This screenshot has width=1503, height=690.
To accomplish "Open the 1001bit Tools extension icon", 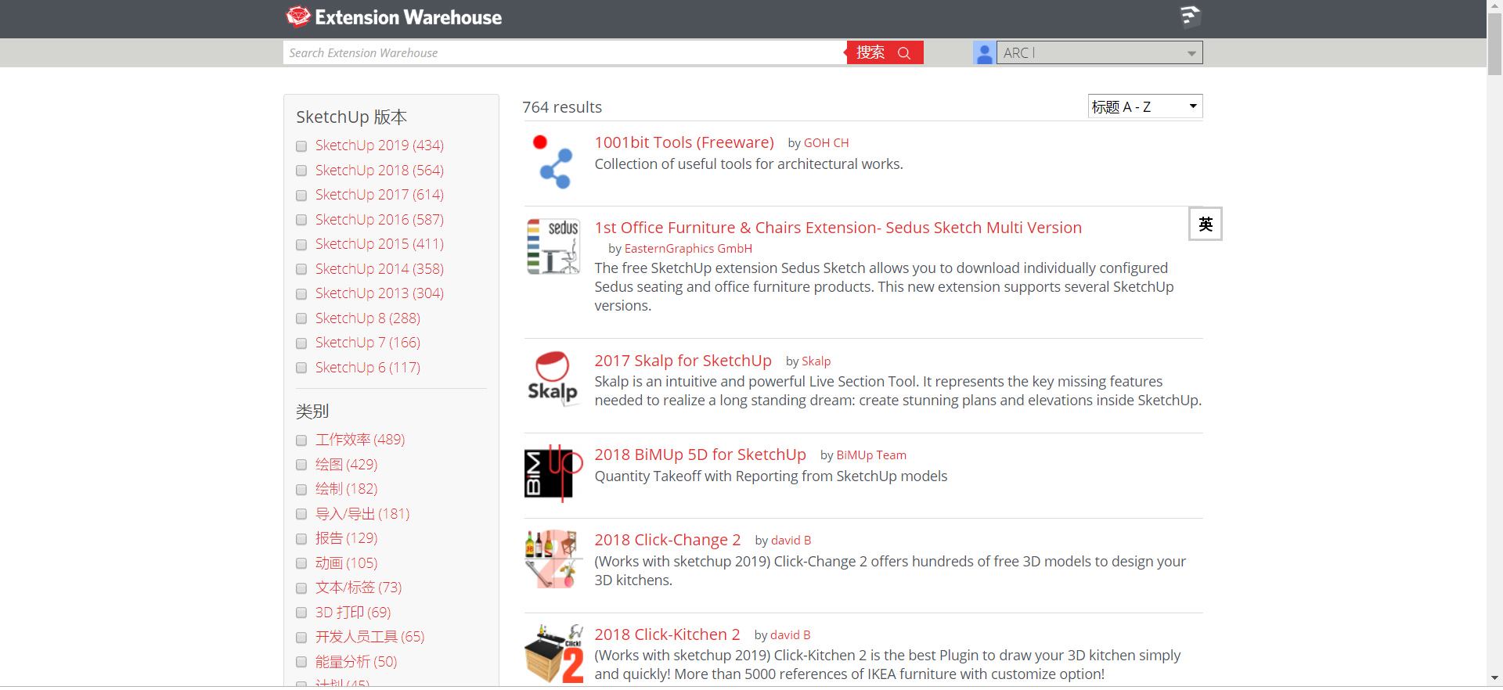I will pyautogui.click(x=553, y=162).
